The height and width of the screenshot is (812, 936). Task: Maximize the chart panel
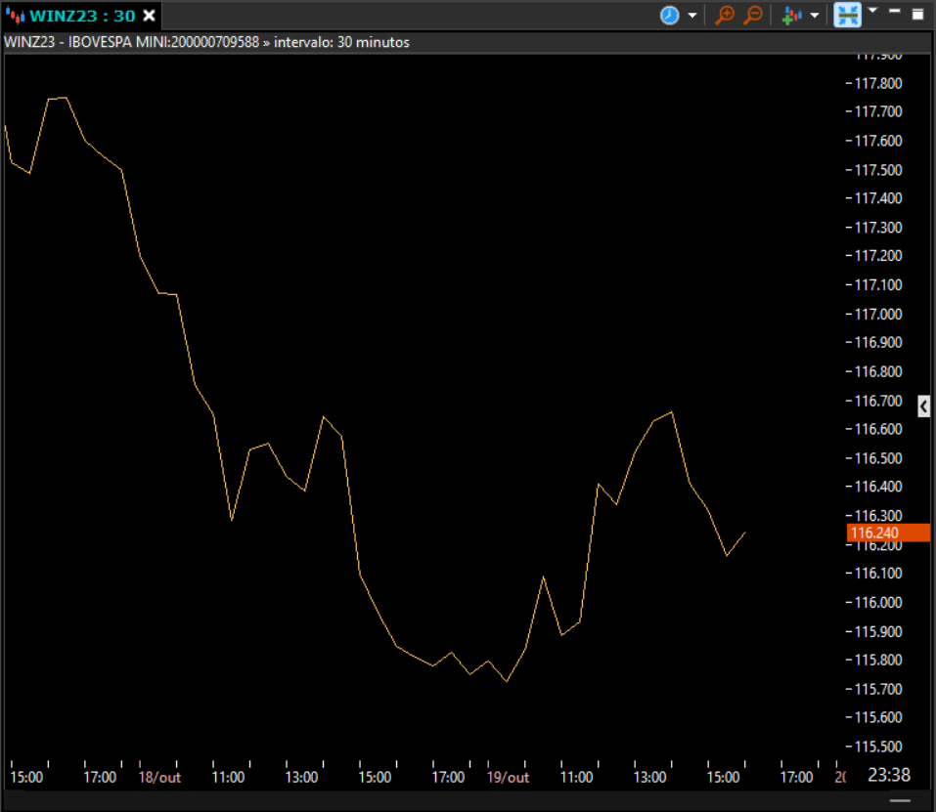pyautogui.click(x=918, y=14)
